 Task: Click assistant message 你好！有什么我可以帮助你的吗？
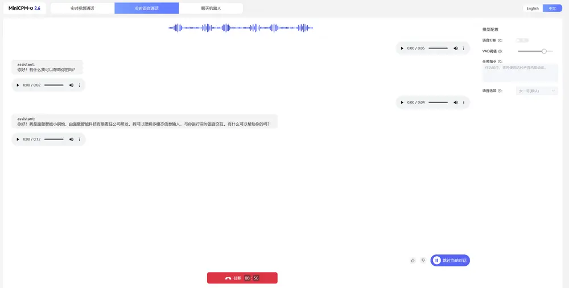pos(47,67)
